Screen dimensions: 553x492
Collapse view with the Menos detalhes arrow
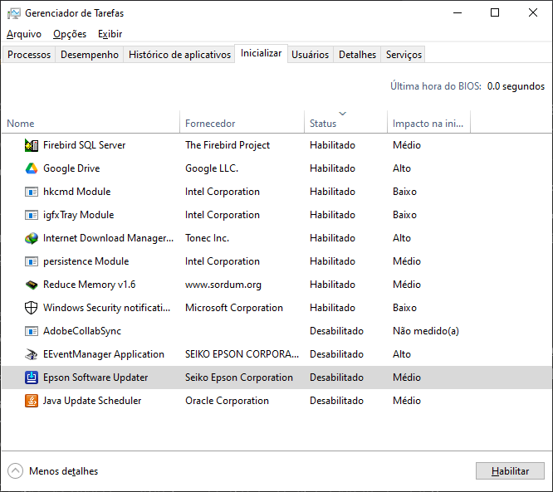[15, 471]
